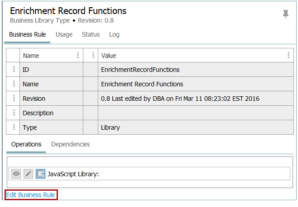Click the Description row drag handle dots
298x207 pixels.
[14, 113]
